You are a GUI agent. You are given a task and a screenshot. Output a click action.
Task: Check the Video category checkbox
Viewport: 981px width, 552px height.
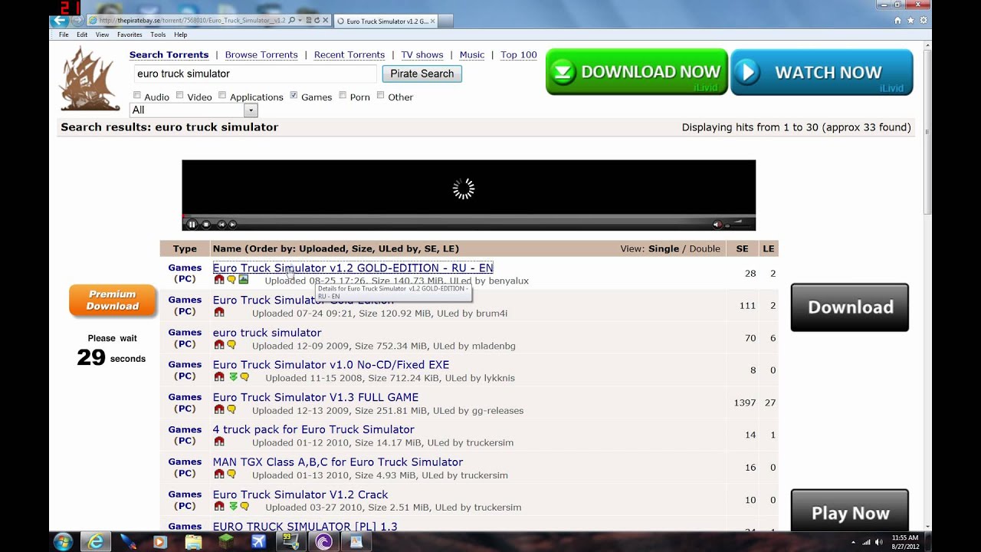pos(180,96)
